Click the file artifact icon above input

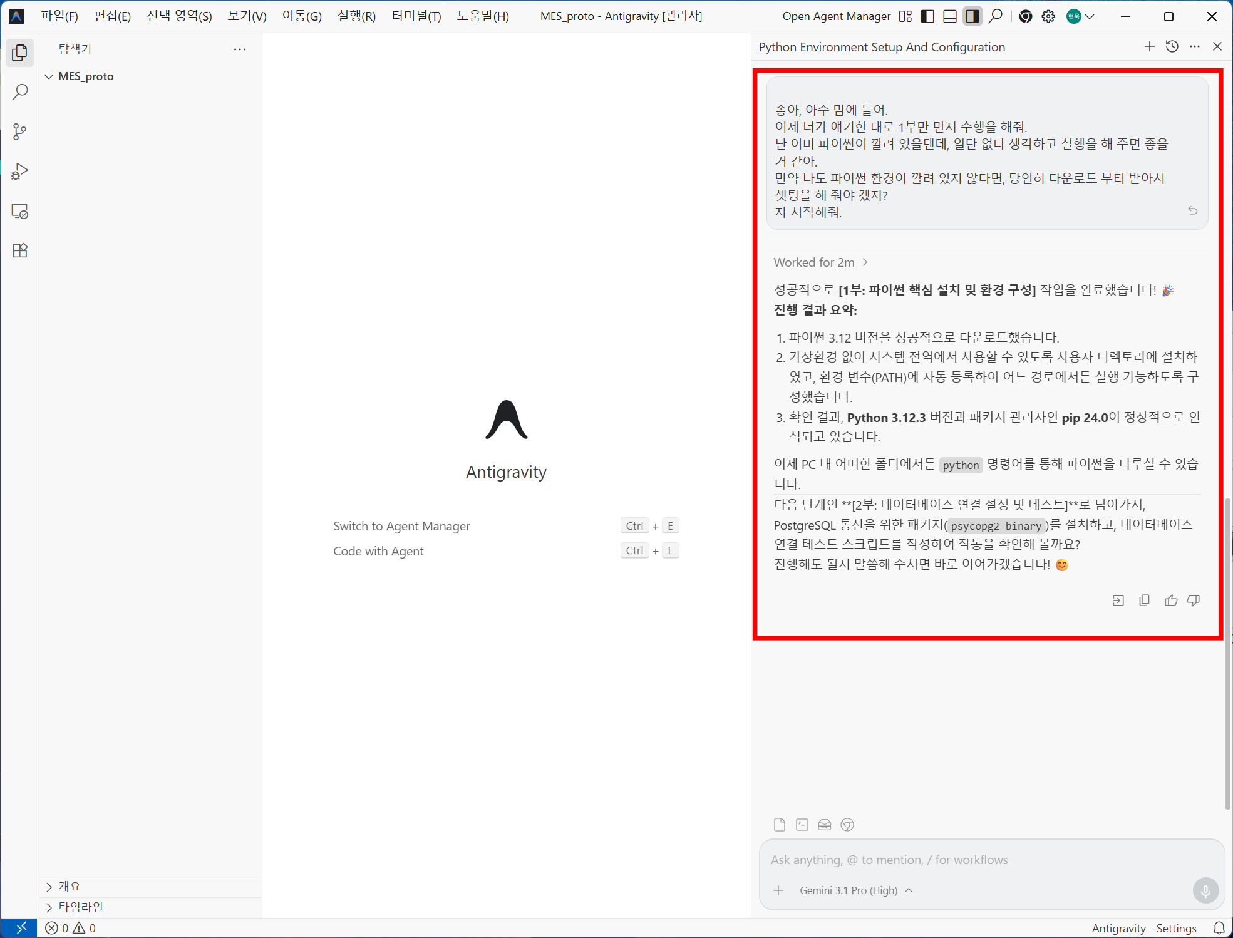pos(780,825)
